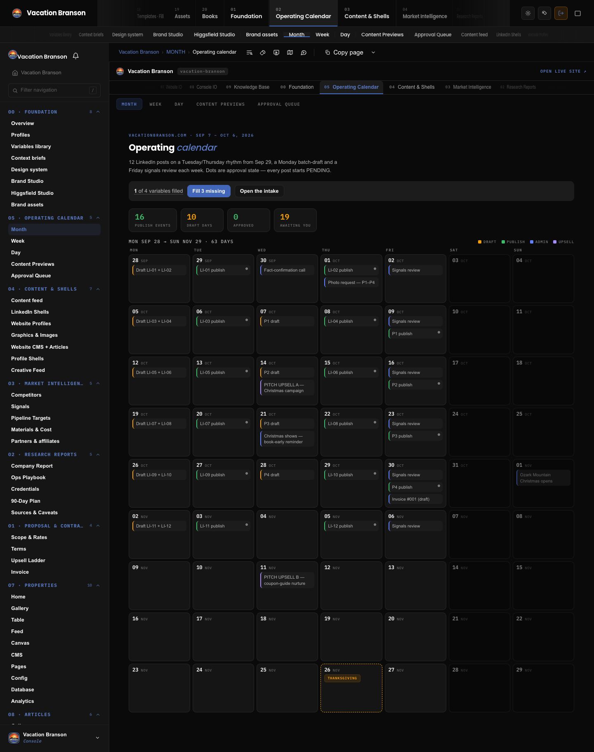The width and height of the screenshot is (594, 752).
Task: Click the Fill 3 missing button
Action: coord(209,191)
